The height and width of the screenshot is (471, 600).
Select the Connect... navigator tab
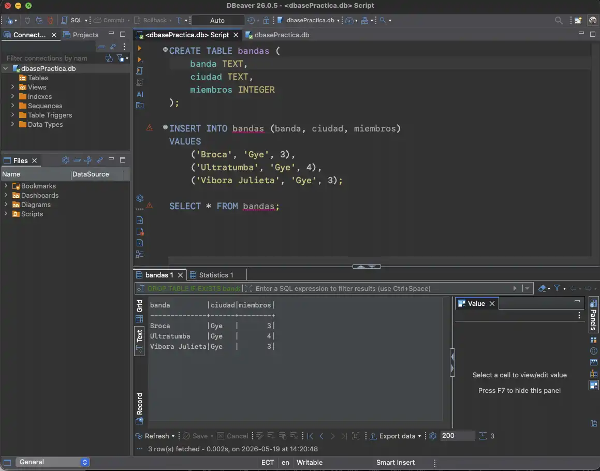[25, 35]
